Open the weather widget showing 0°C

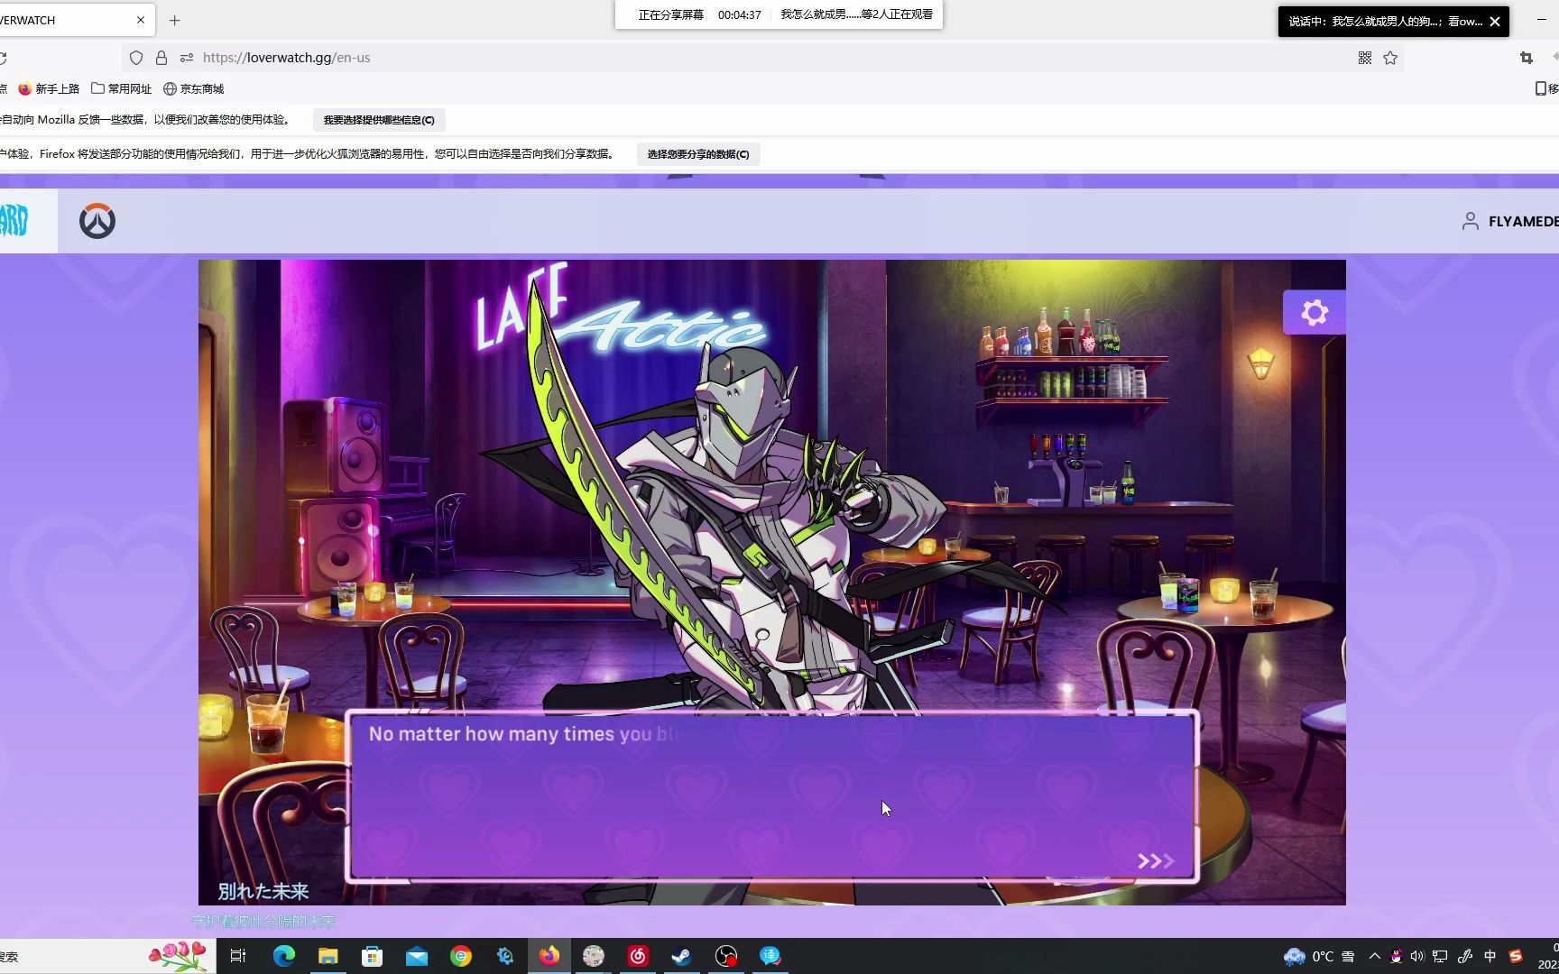[x=1319, y=956]
